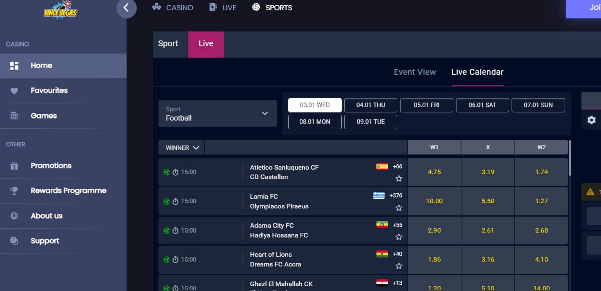This screenshot has height=291, width=601.
Task: Open settings gear icon on right panel
Action: coord(591,120)
